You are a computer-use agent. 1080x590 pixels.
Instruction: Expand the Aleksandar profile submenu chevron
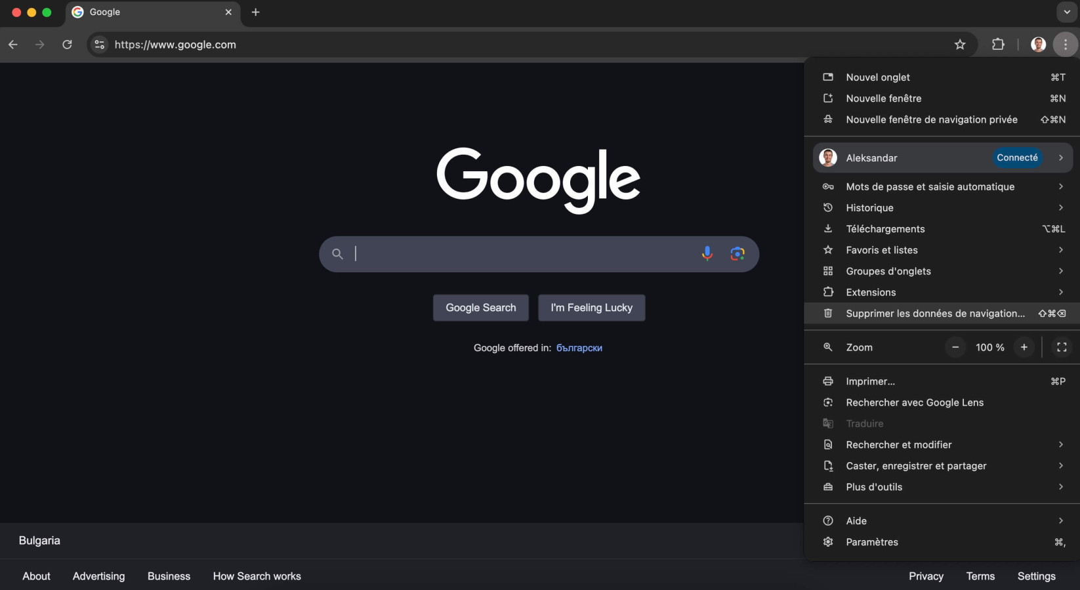[1061, 158]
